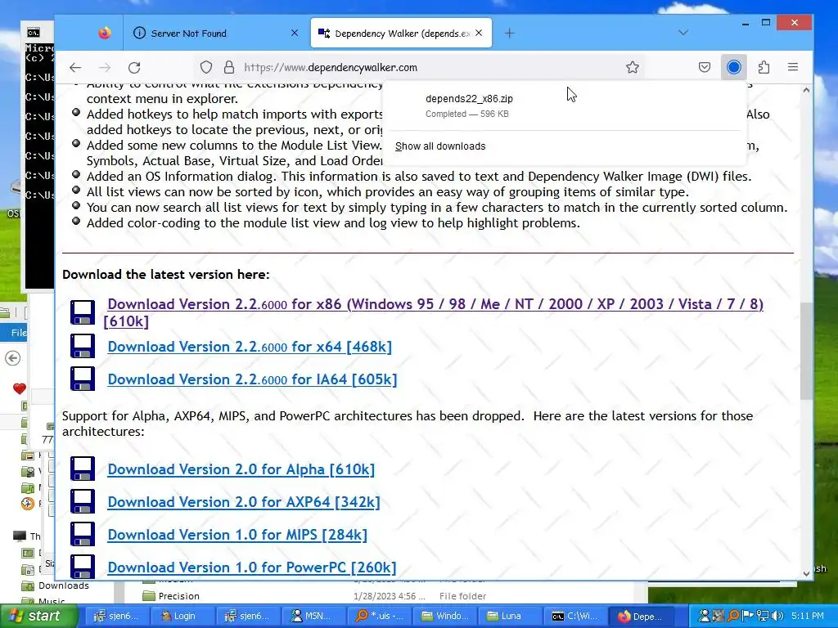Switch to the Luna taskbar button

(x=510, y=616)
